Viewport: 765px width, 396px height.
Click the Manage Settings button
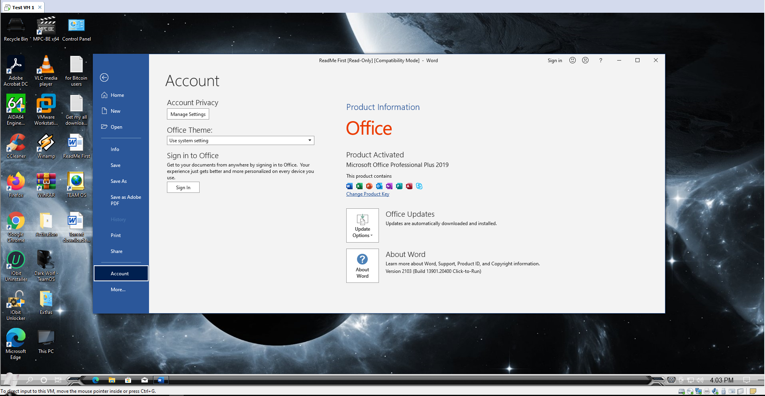point(188,114)
